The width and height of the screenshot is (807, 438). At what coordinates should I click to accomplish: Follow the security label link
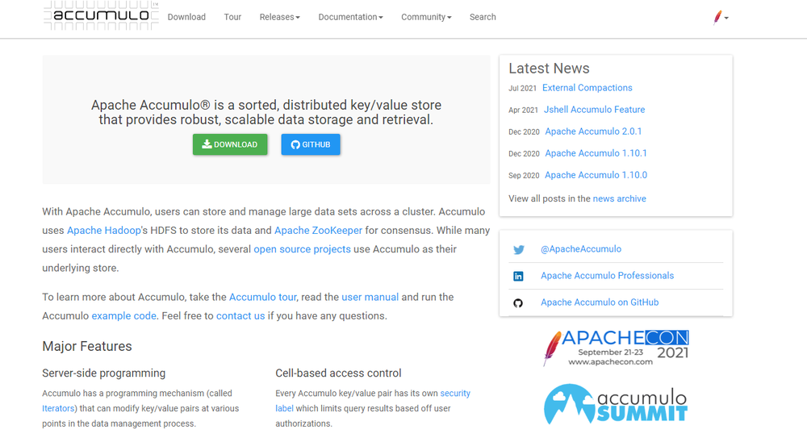point(373,401)
